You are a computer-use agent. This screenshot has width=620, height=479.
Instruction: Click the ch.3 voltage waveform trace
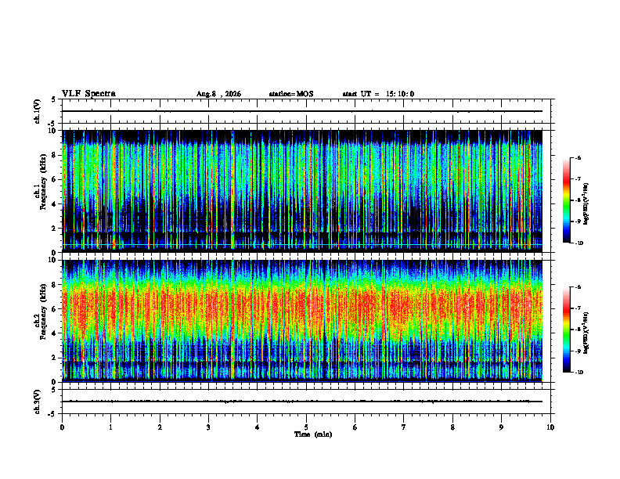[x=302, y=402]
